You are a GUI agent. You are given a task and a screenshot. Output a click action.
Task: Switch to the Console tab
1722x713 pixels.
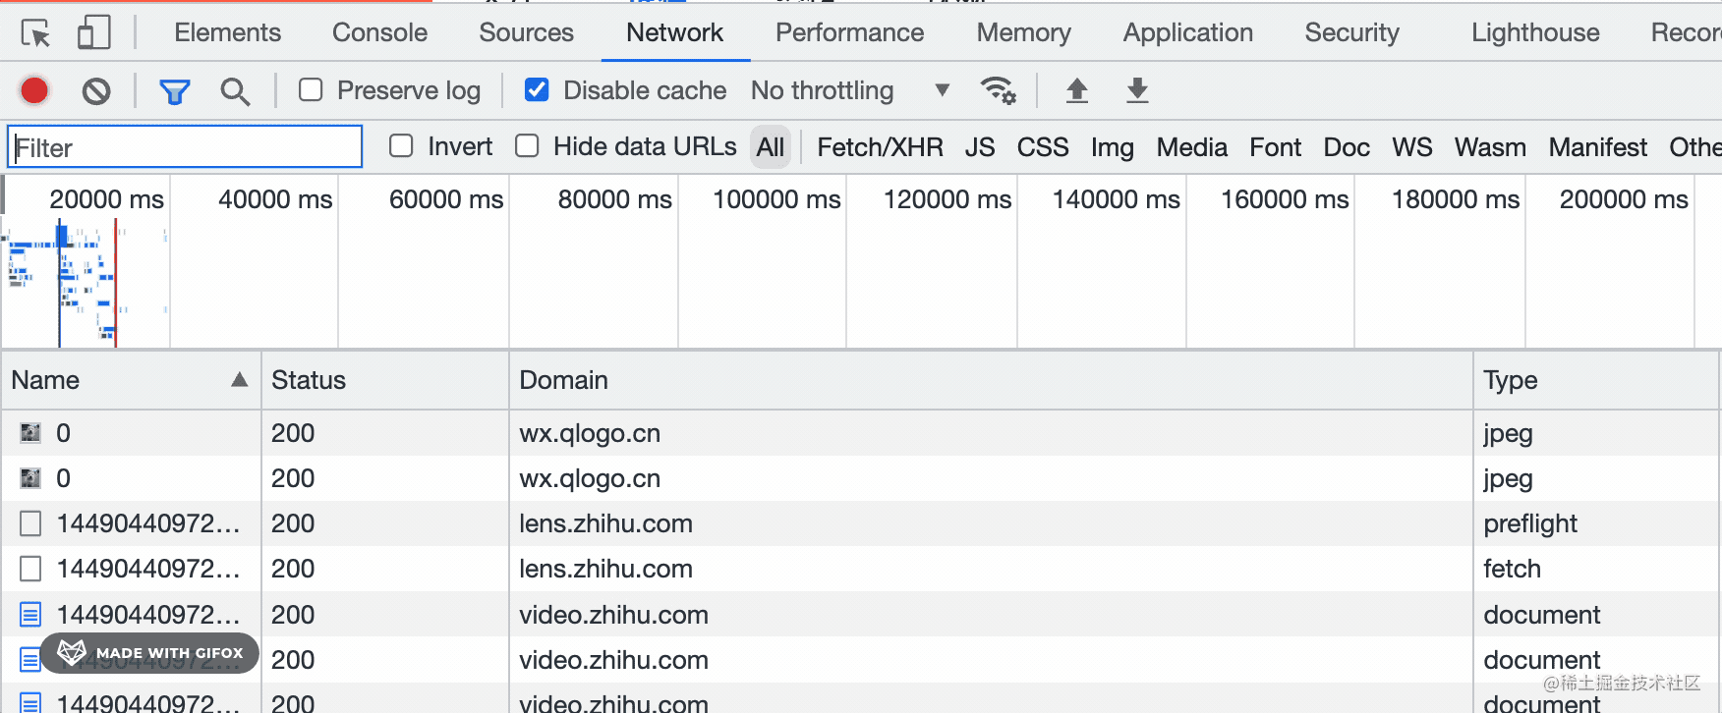click(379, 32)
